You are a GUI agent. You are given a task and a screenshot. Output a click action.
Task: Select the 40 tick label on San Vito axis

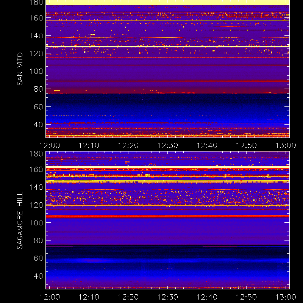38,125
